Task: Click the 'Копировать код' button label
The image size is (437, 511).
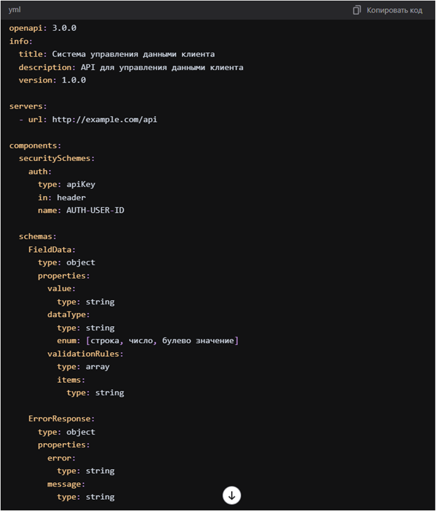Action: pyautogui.click(x=394, y=10)
